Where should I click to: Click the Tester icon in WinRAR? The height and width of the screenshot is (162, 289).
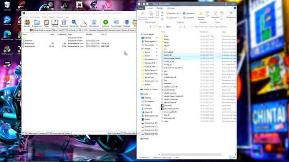(x=47, y=23)
